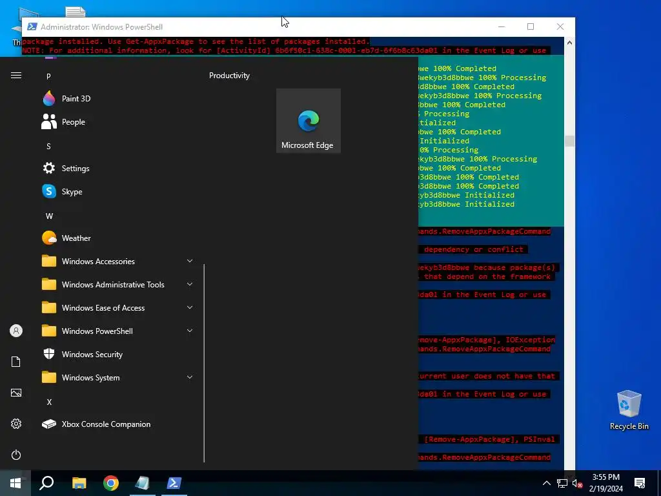The height and width of the screenshot is (496, 661).
Task: Launch Xbox Console Companion
Action: point(118,424)
